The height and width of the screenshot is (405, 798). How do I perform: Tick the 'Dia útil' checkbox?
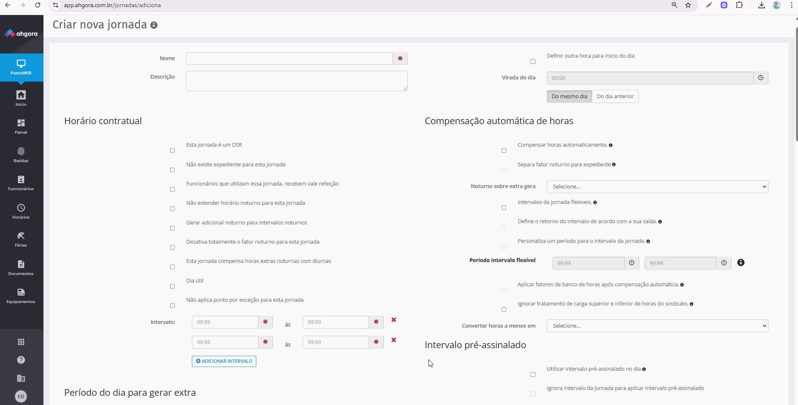[172, 286]
